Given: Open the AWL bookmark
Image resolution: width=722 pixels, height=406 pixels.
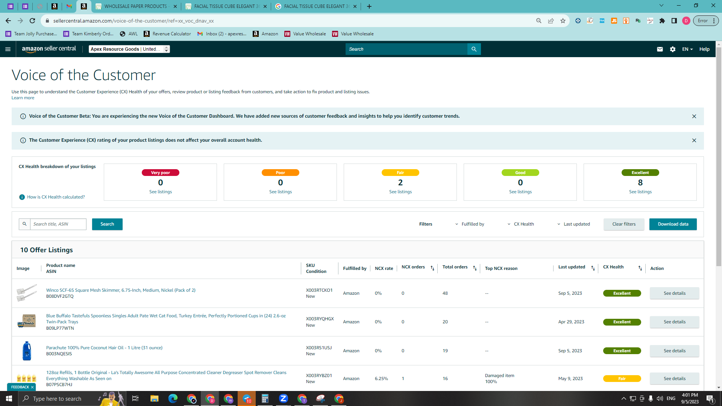Looking at the screenshot, I should click(129, 34).
